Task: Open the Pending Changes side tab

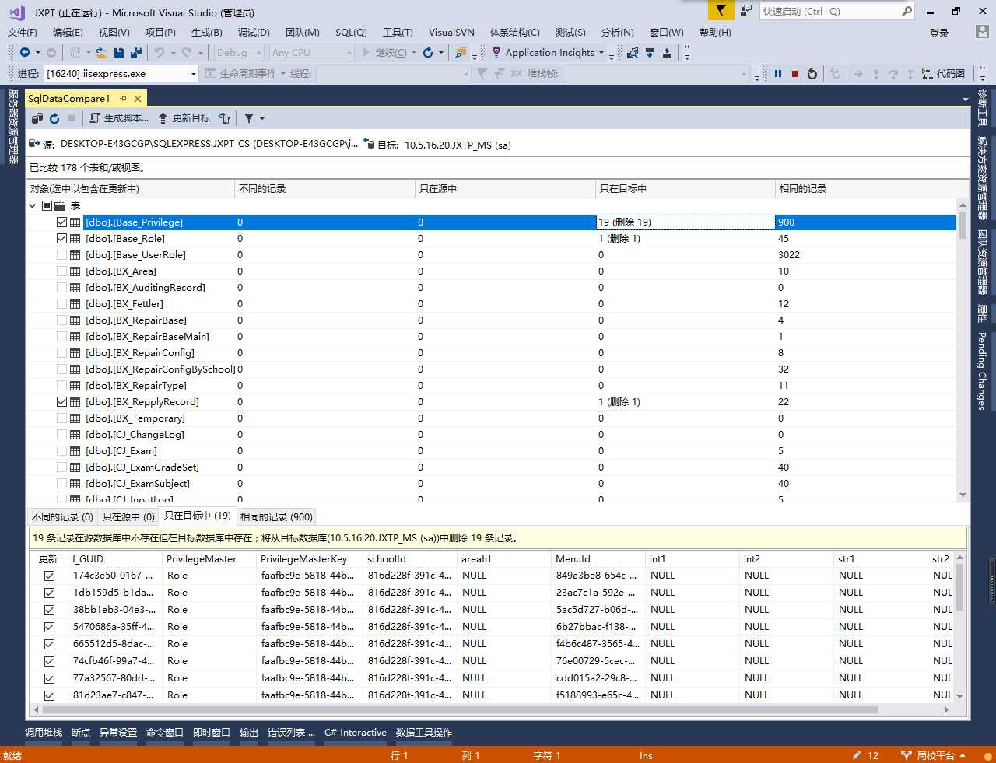Action: 982,371
